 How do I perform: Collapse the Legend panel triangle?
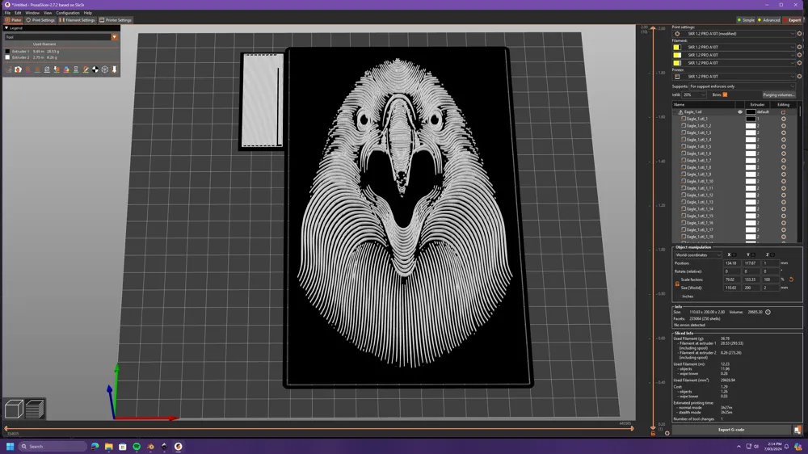pyautogui.click(x=6, y=27)
